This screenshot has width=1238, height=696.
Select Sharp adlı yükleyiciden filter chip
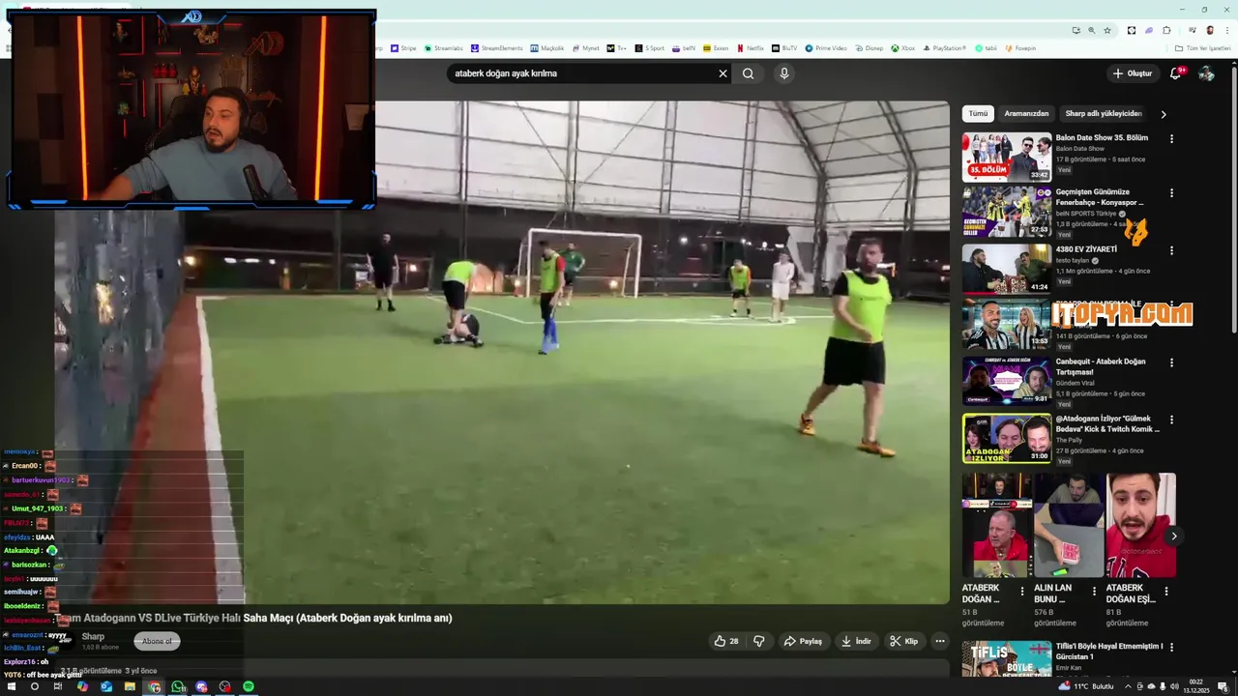point(1104,113)
